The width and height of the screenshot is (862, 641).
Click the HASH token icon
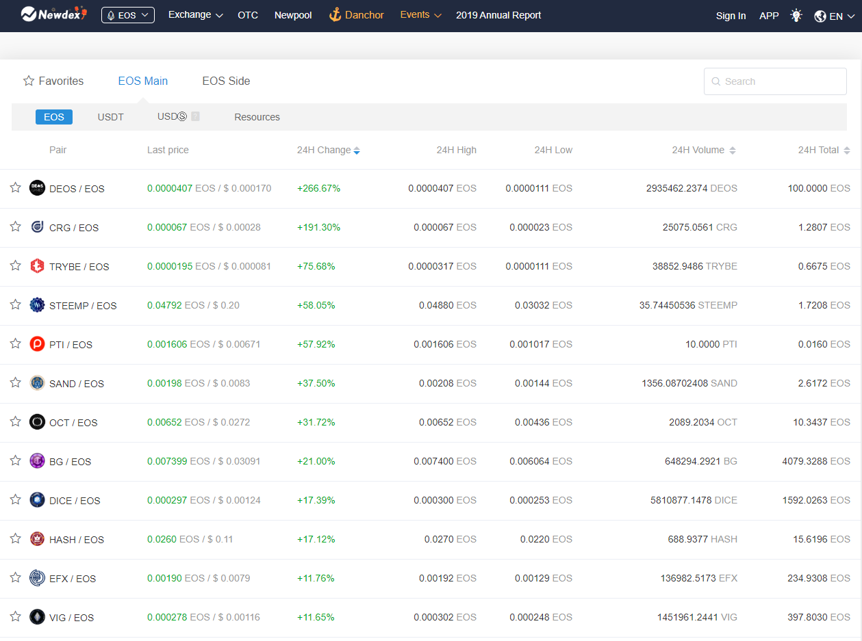click(x=37, y=539)
